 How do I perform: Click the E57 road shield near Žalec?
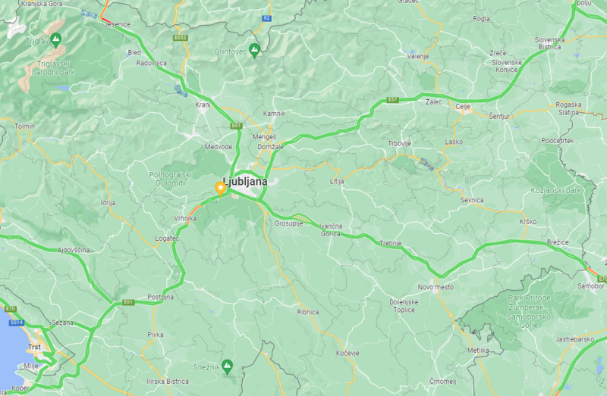pyautogui.click(x=392, y=100)
